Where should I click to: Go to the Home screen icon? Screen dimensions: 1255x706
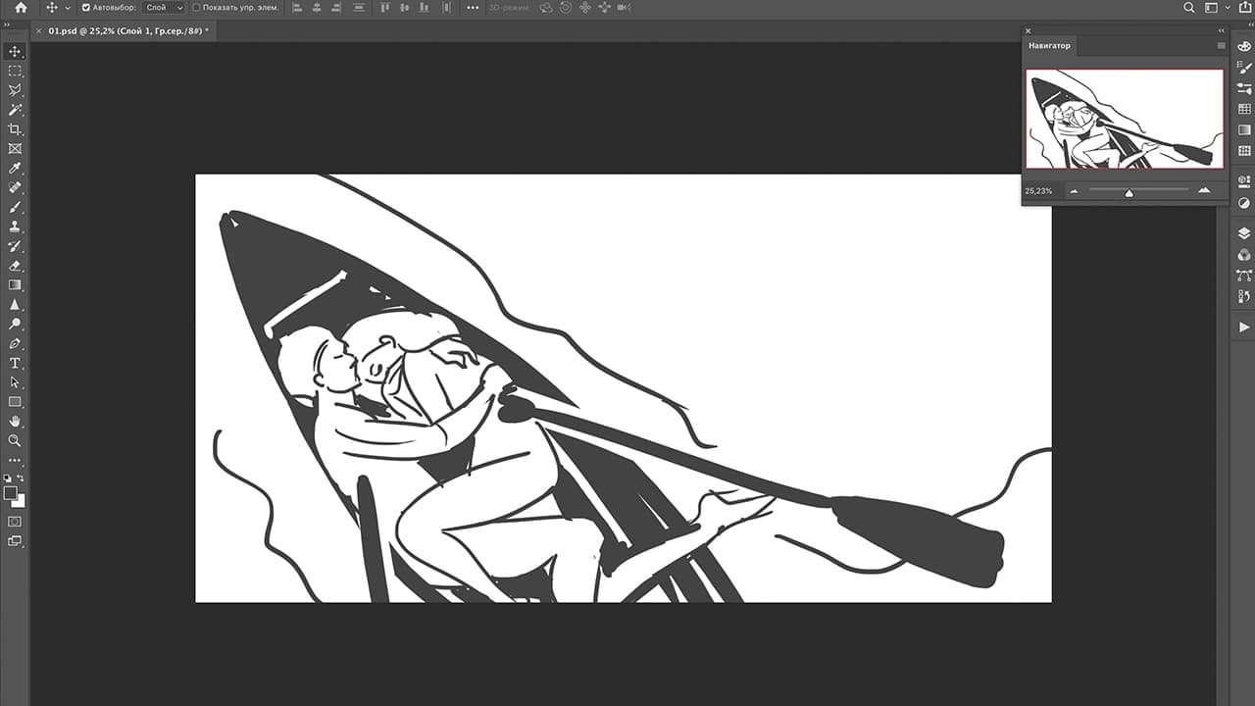pos(21,7)
